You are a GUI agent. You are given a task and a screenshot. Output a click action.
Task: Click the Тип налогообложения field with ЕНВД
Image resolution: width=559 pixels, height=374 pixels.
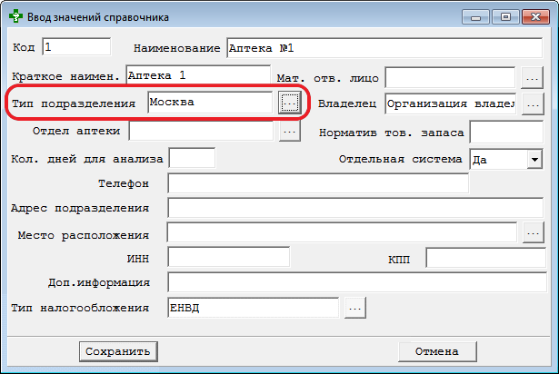(253, 308)
